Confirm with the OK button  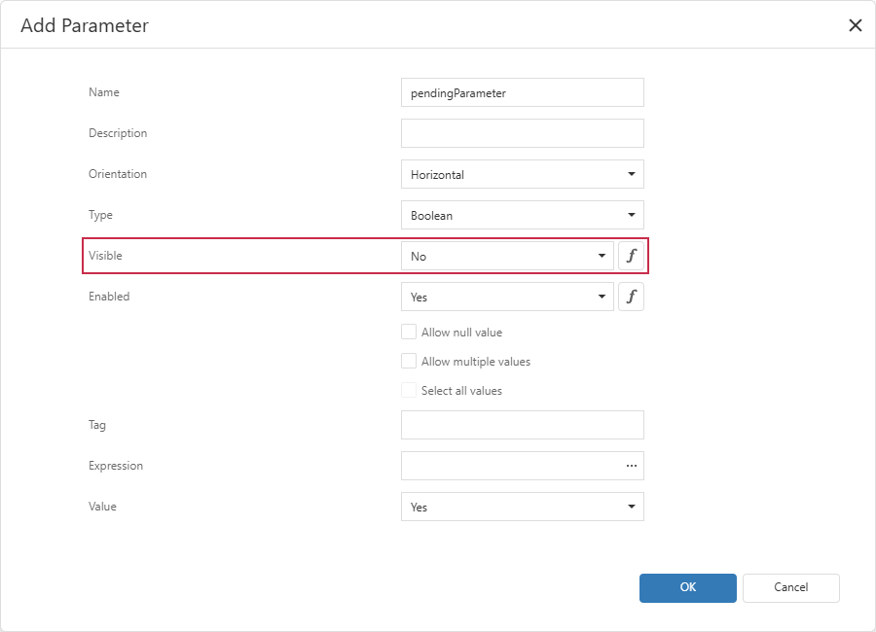tap(688, 588)
